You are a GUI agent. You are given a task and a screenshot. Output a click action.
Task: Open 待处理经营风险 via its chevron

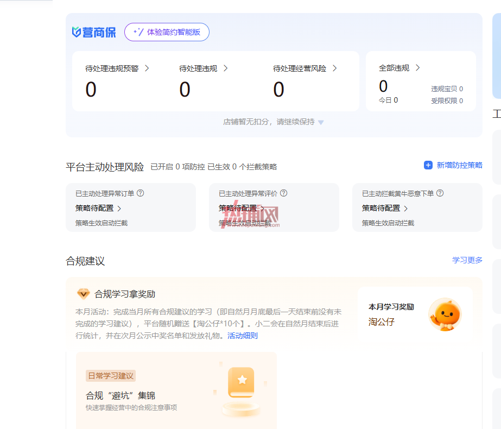coord(334,68)
